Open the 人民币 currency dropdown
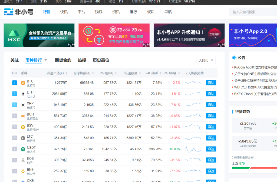Image resolution: width=277 pixels, height=182 pixels. click(206, 61)
